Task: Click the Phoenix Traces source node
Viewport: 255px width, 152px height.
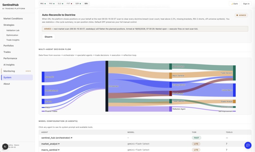Action: point(43,111)
